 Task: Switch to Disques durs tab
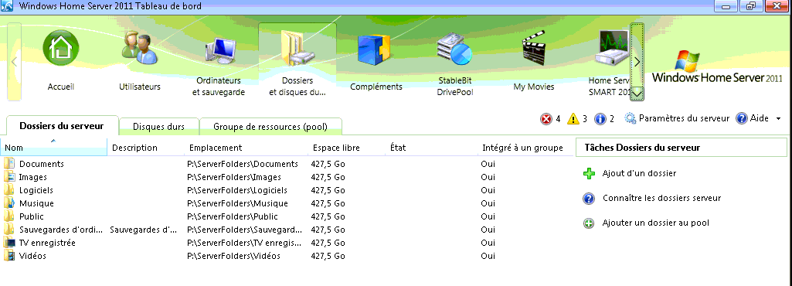click(158, 126)
